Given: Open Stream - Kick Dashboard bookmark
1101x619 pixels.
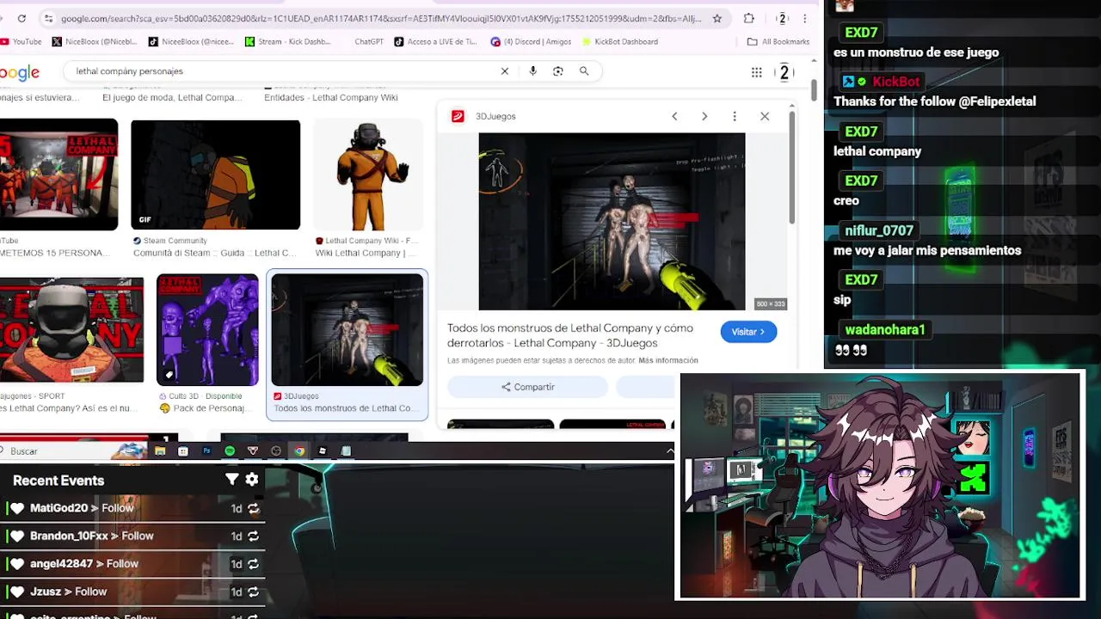Looking at the screenshot, I should (x=288, y=41).
